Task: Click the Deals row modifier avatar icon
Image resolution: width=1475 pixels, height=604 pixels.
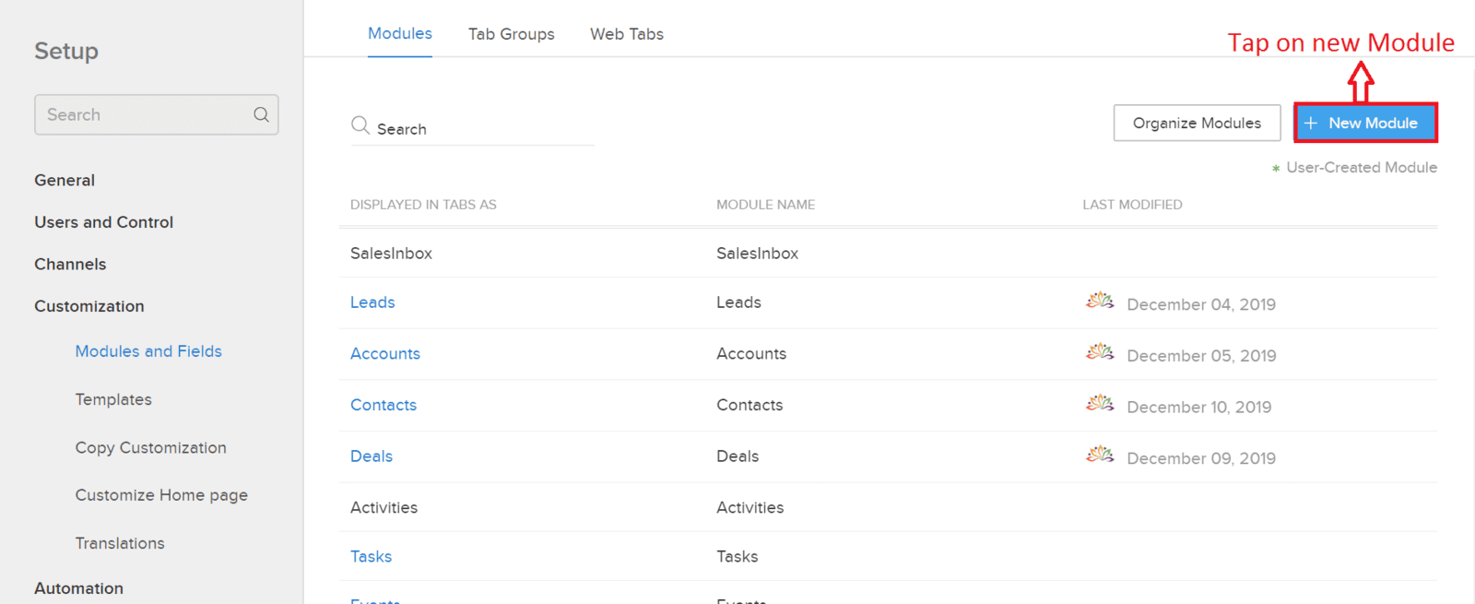Action: click(1100, 455)
